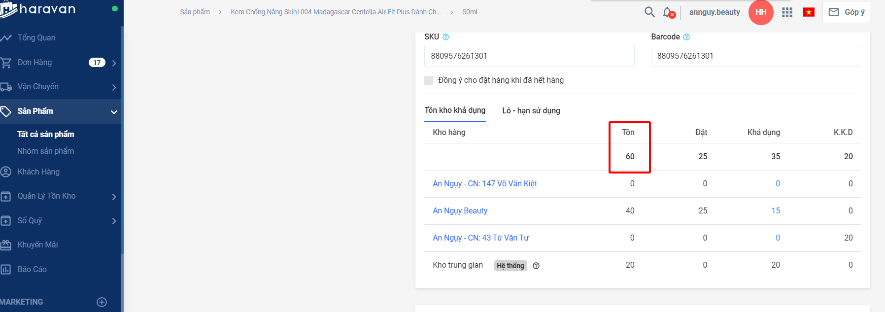
Task: Open the apps grid menu
Action: click(x=787, y=12)
